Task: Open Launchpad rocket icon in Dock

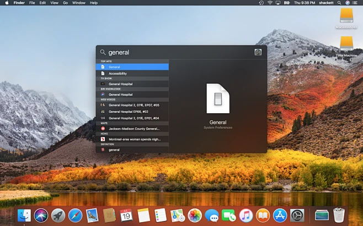Action: [58, 216]
